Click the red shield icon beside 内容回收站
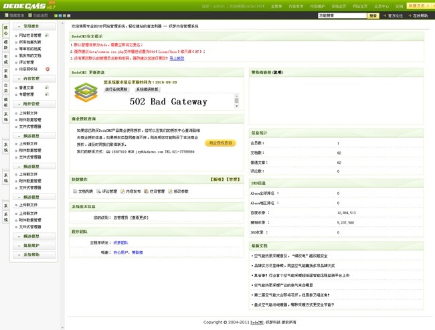435x330 pixels. pos(48,69)
